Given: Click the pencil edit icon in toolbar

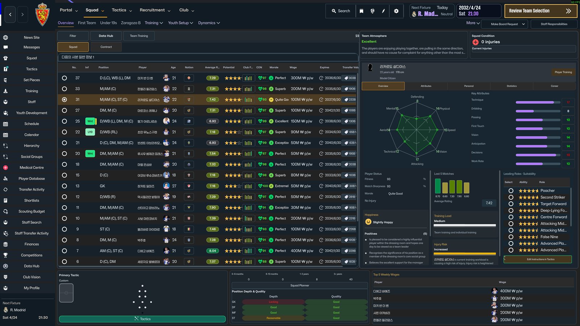Looking at the screenshot, I should (383, 11).
